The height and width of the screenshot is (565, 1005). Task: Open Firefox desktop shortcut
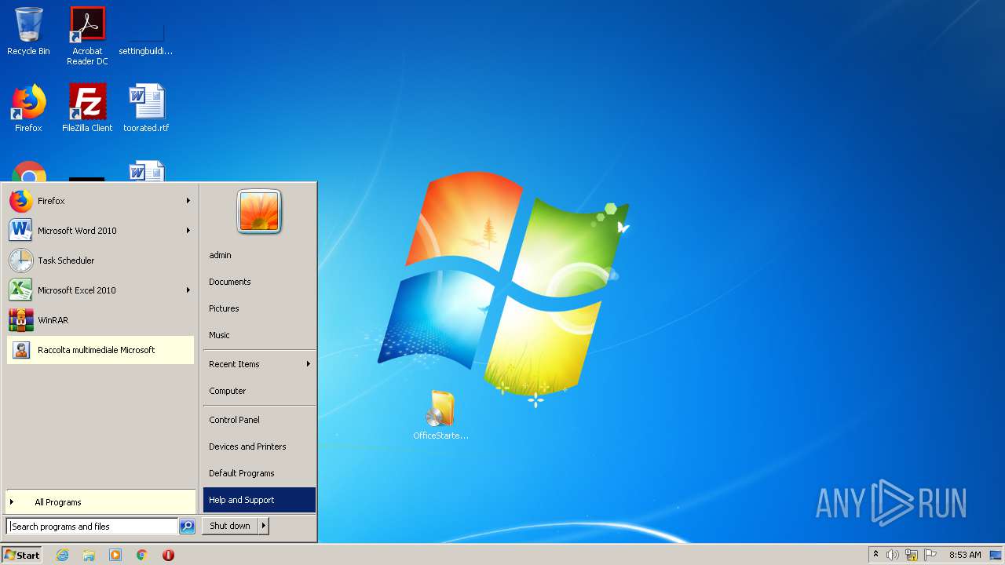(x=28, y=108)
